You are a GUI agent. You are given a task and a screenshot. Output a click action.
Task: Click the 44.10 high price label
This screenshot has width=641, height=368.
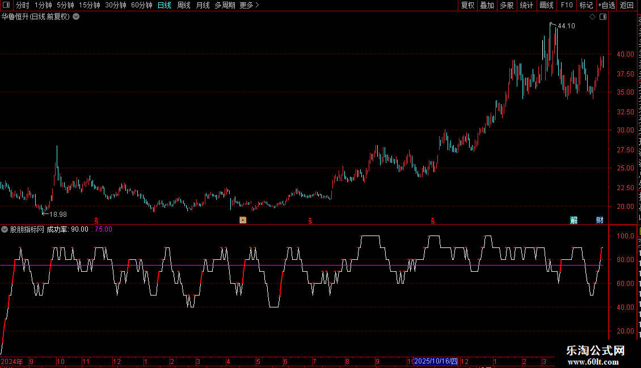[x=566, y=25]
